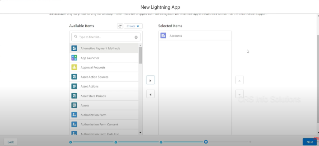Jump to the first progress step
Screen dimensions: 319x146
pos(71,142)
